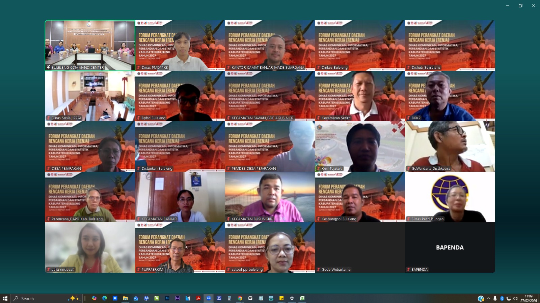Launch Adobe Photoshop from the taskbar
The height and width of the screenshot is (303, 540).
[x=167, y=298]
